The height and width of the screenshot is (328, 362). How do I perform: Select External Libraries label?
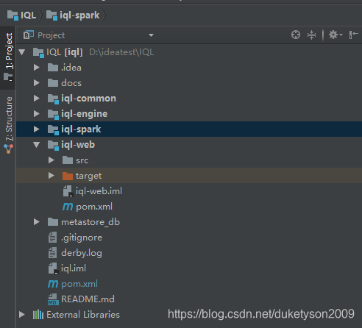83,315
